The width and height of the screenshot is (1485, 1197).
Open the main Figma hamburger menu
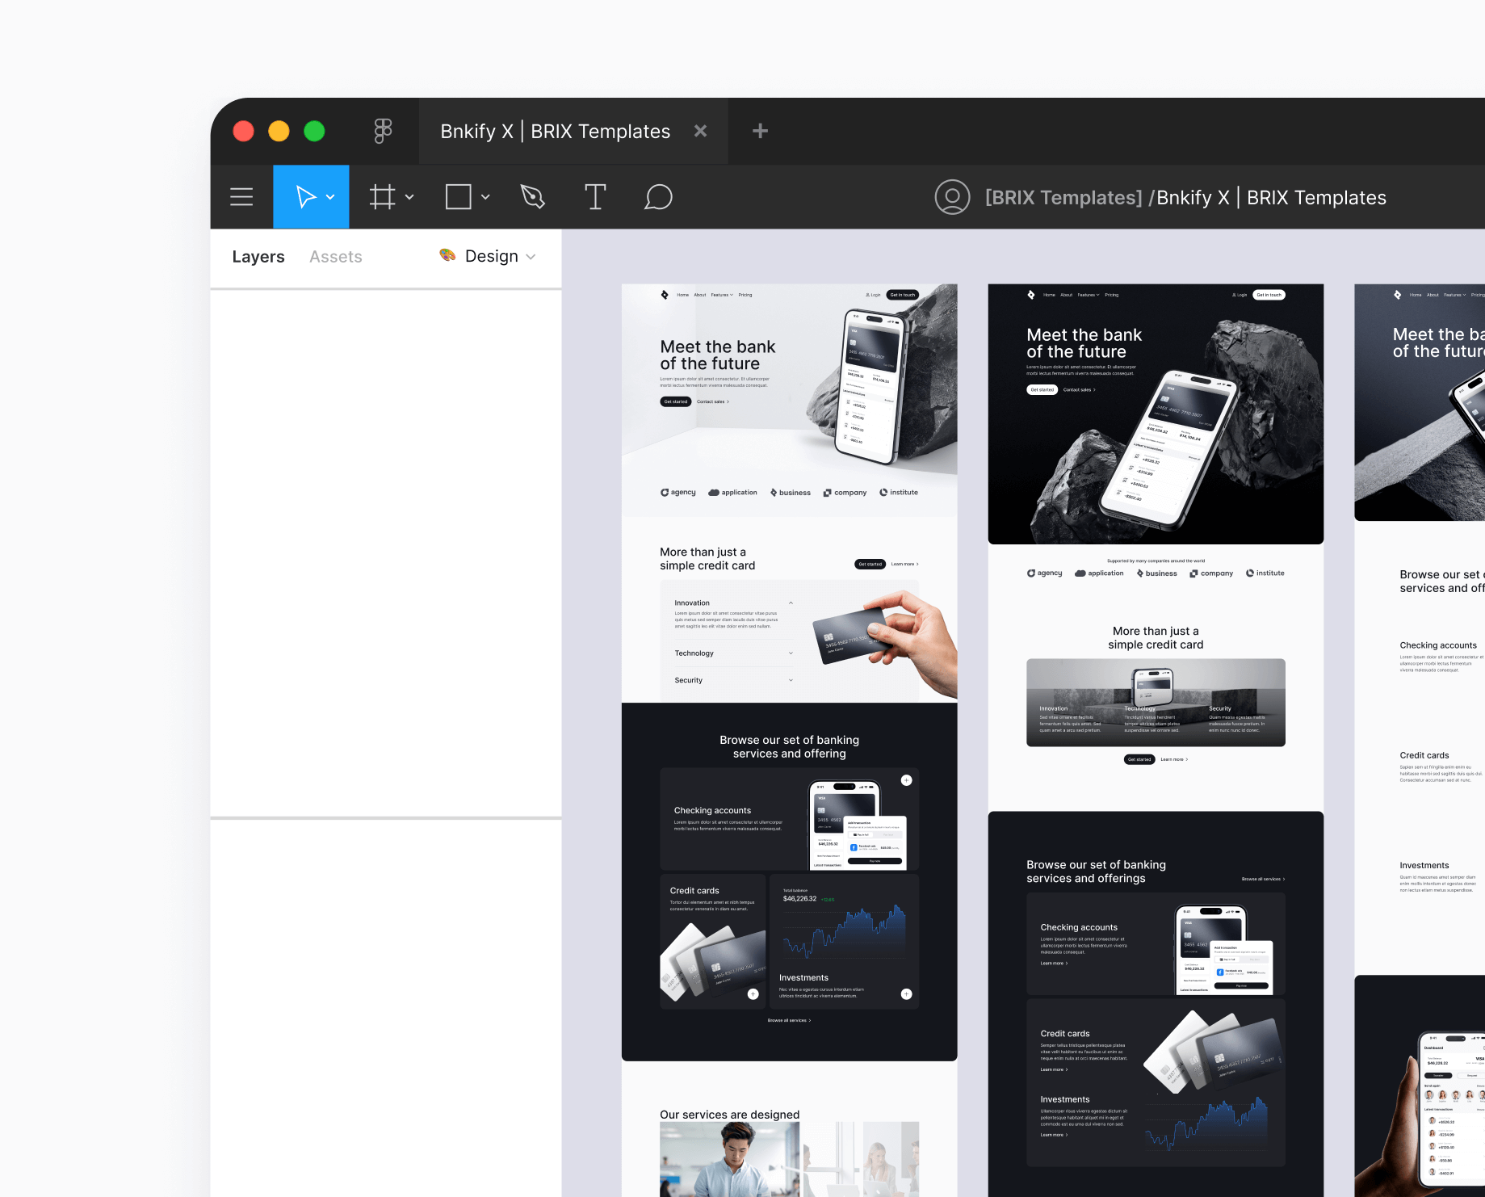click(241, 196)
